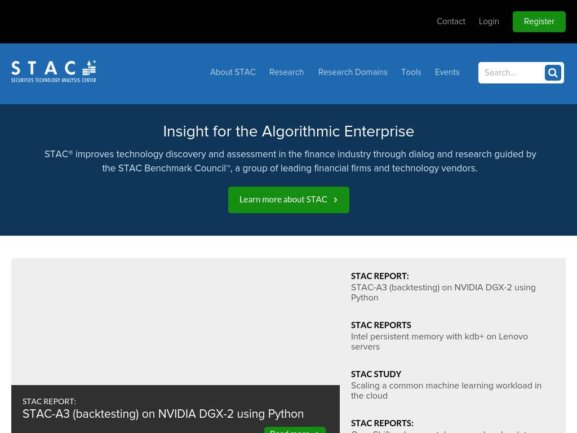
Task: Click the STAC REPORTS heading at list bottom
Action: click(x=382, y=423)
